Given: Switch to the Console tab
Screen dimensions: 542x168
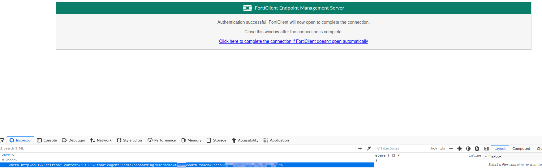Looking at the screenshot, I should (x=47, y=140).
